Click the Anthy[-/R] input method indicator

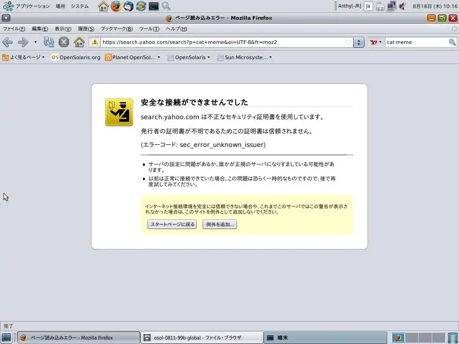[350, 6]
